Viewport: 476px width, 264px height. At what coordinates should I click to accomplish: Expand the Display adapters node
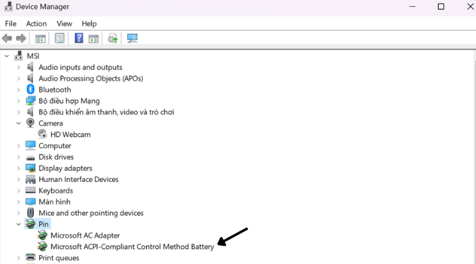tap(18, 168)
